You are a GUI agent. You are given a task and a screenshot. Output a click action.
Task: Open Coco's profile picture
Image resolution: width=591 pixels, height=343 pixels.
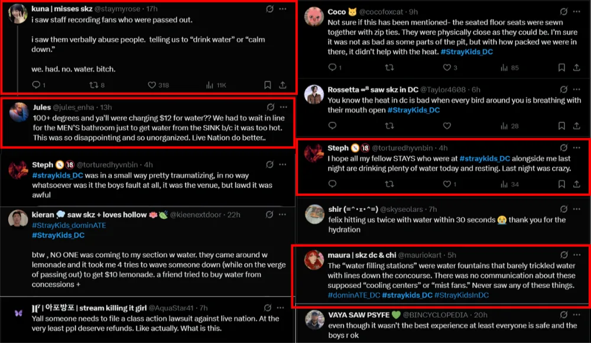314,17
